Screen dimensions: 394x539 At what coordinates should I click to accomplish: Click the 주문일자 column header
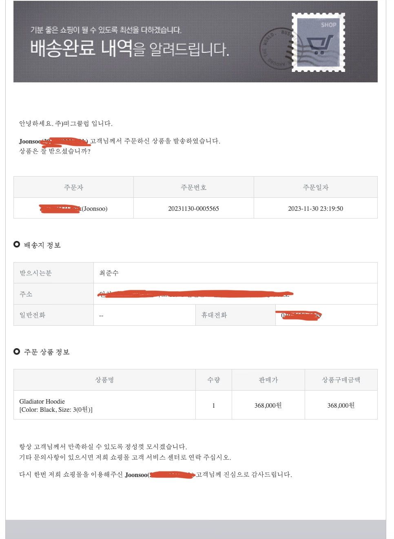coord(315,187)
